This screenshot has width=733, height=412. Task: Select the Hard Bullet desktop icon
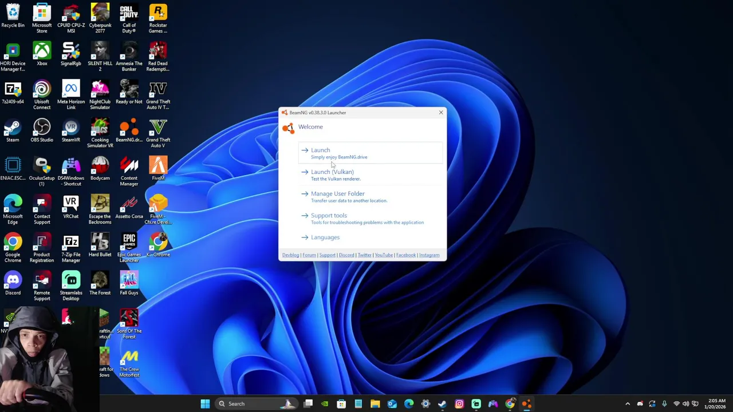pyautogui.click(x=100, y=246)
